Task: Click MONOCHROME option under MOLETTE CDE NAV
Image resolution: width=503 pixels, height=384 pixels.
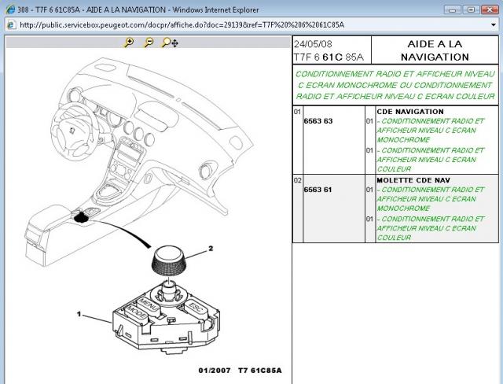Action: [431, 199]
